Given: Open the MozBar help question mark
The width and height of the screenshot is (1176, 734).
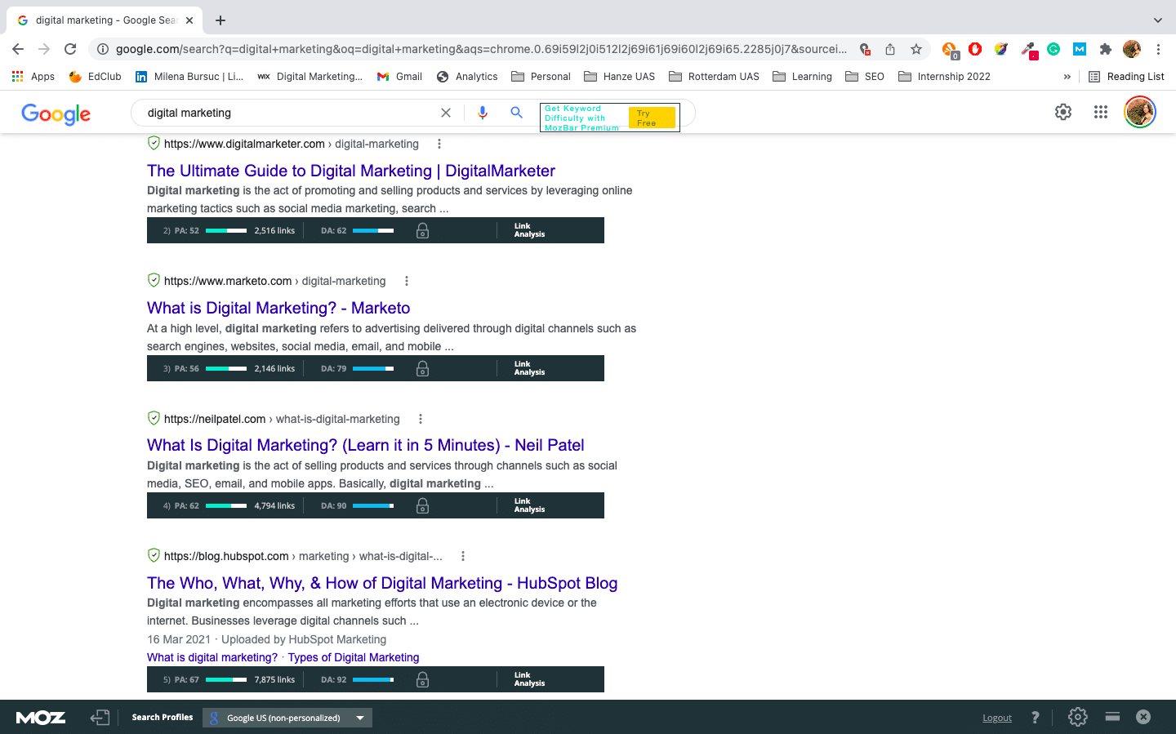Looking at the screenshot, I should [1035, 718].
